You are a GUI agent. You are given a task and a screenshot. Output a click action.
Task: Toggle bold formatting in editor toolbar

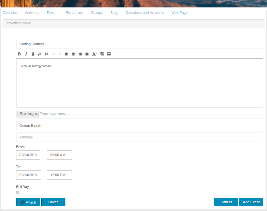pos(19,54)
